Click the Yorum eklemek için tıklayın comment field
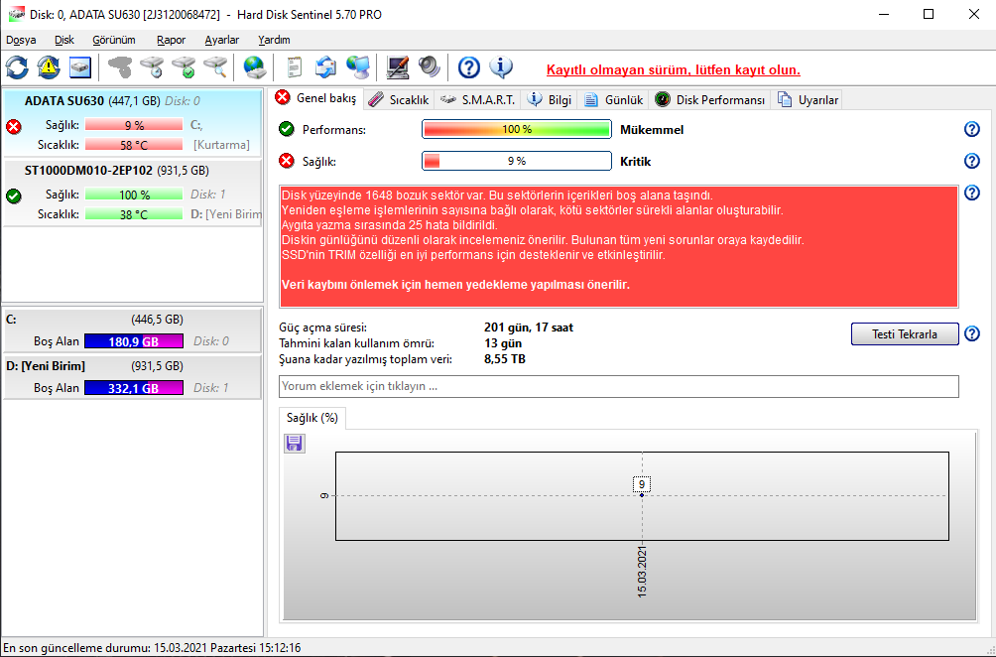The height and width of the screenshot is (657, 996). (x=619, y=386)
